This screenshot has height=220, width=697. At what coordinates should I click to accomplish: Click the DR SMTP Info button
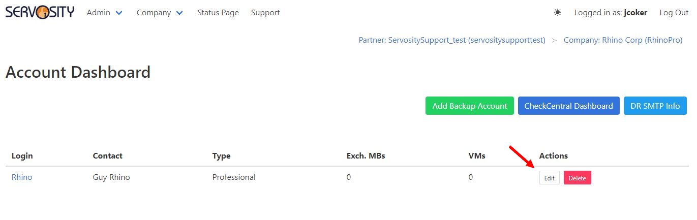pos(655,106)
